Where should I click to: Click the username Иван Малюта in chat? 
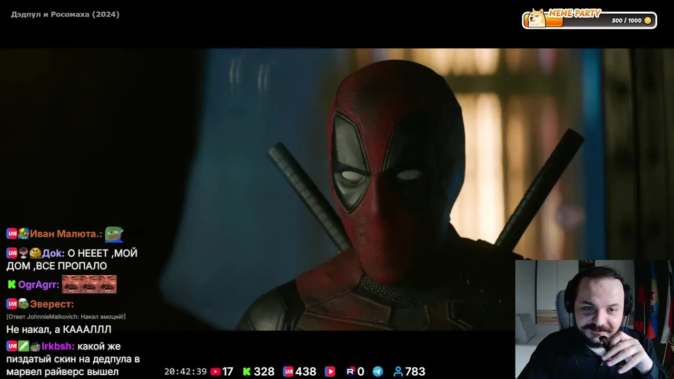point(66,234)
